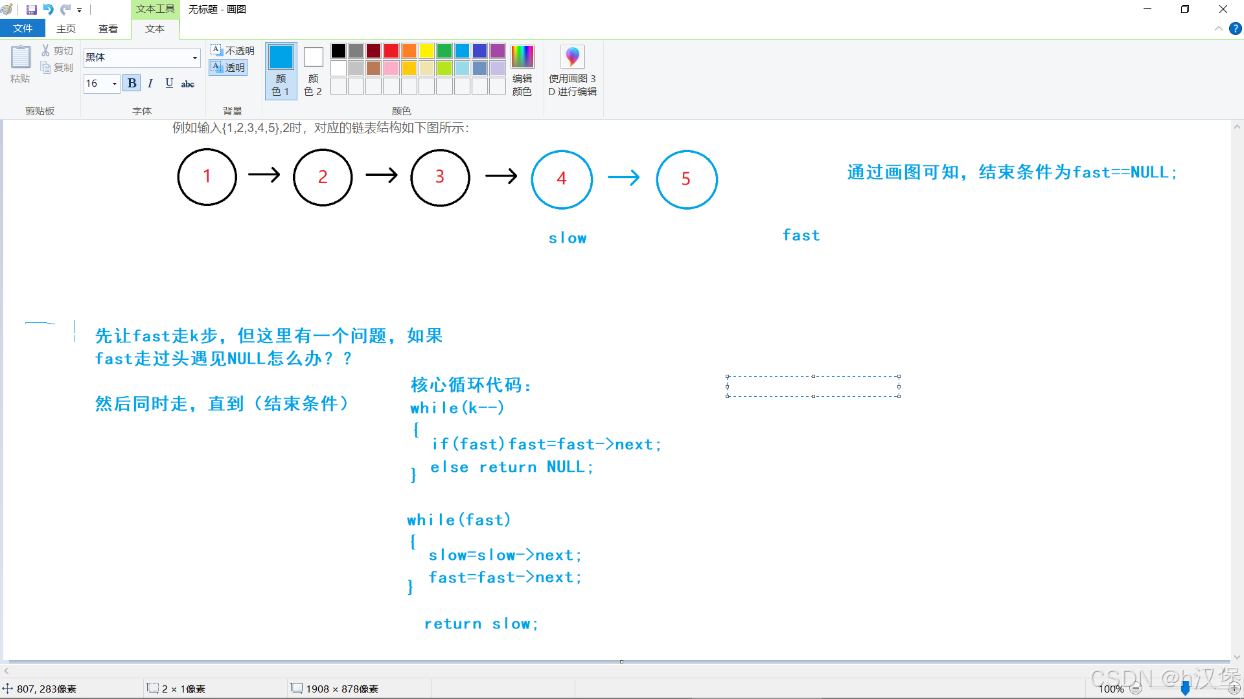Pick the indigo blue color swatch
1244x699 pixels.
480,51
